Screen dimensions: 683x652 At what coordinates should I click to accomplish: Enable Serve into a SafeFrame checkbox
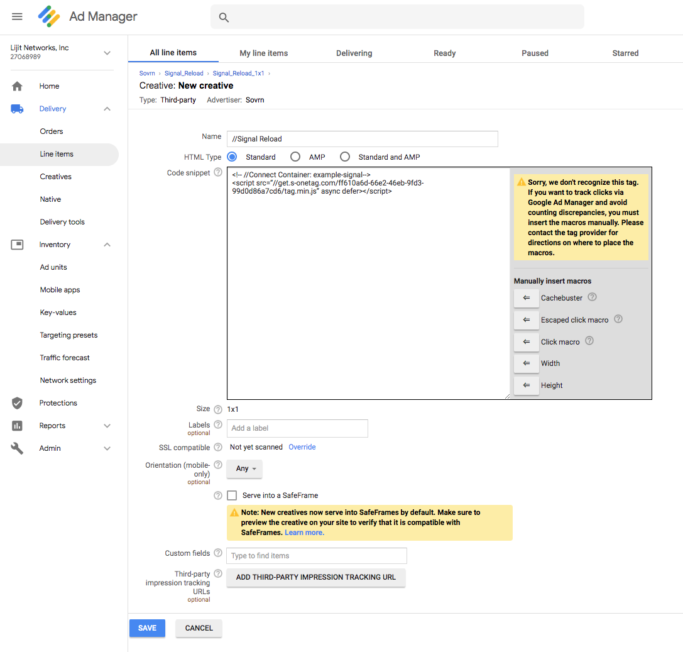232,495
